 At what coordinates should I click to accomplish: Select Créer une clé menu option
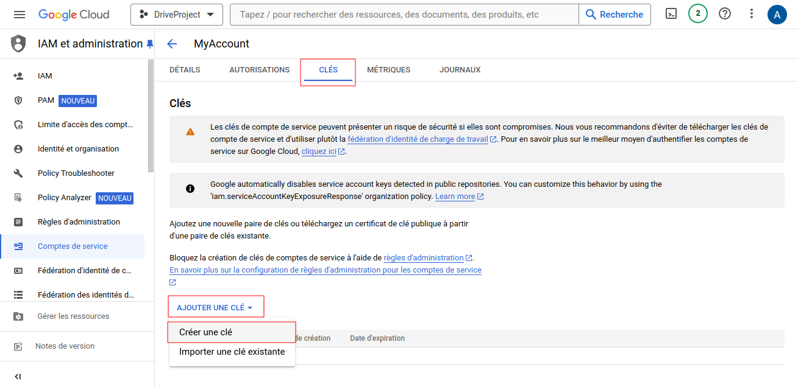pos(205,332)
